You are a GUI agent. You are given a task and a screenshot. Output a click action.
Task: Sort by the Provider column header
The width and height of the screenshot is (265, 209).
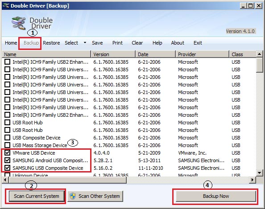click(x=203, y=54)
